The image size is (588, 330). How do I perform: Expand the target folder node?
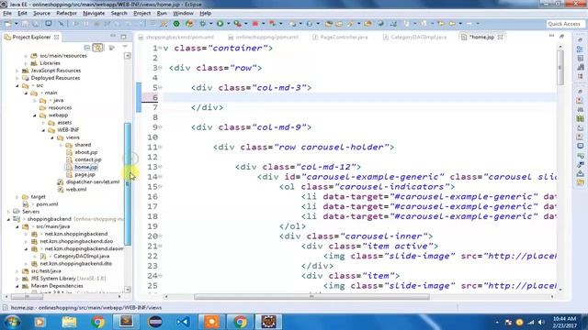click(x=17, y=197)
